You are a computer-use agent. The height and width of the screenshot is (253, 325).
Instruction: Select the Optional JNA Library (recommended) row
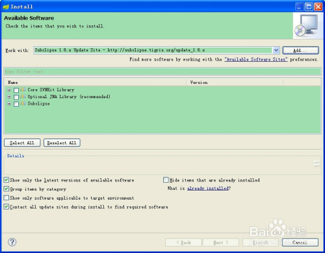click(69, 96)
